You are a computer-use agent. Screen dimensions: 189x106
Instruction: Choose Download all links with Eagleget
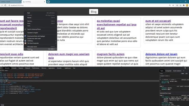click(x=40, y=36)
